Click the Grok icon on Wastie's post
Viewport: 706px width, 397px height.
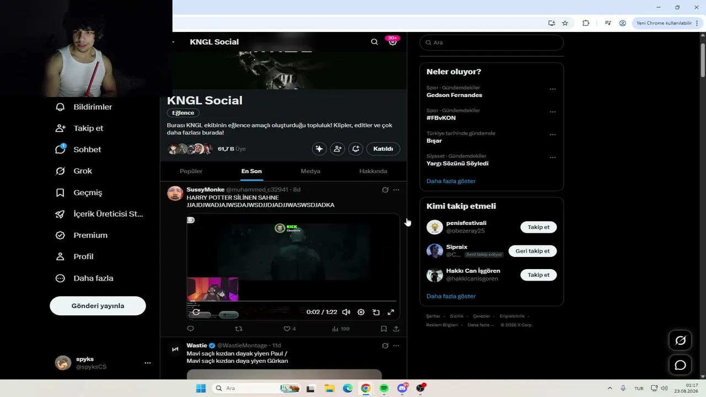pyautogui.click(x=385, y=346)
